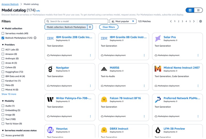Click info icon beside Bedrock Marketplace filter
Image resolution: width=206 pixels, height=139 pixels.
[35, 38]
